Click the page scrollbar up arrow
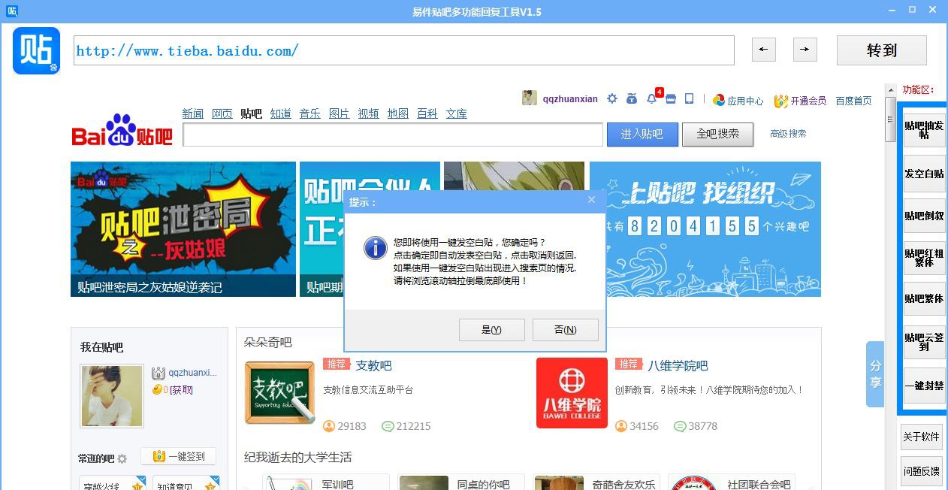The height and width of the screenshot is (490, 948). coord(891,89)
